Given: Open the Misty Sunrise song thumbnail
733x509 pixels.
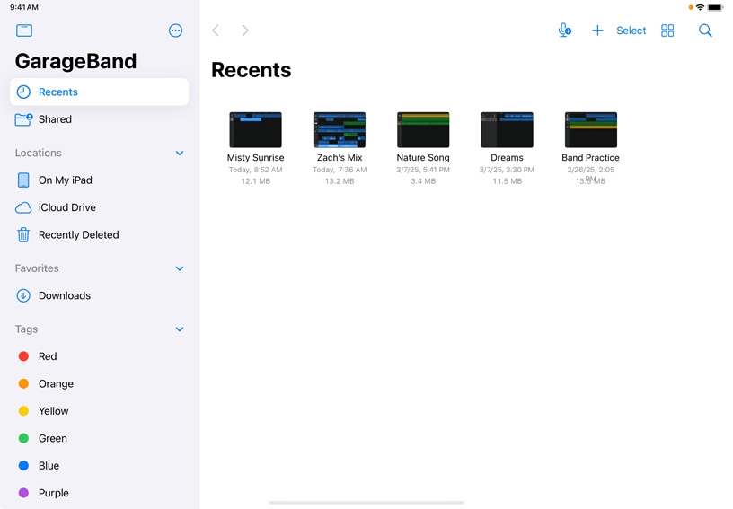Looking at the screenshot, I should pyautogui.click(x=255, y=130).
